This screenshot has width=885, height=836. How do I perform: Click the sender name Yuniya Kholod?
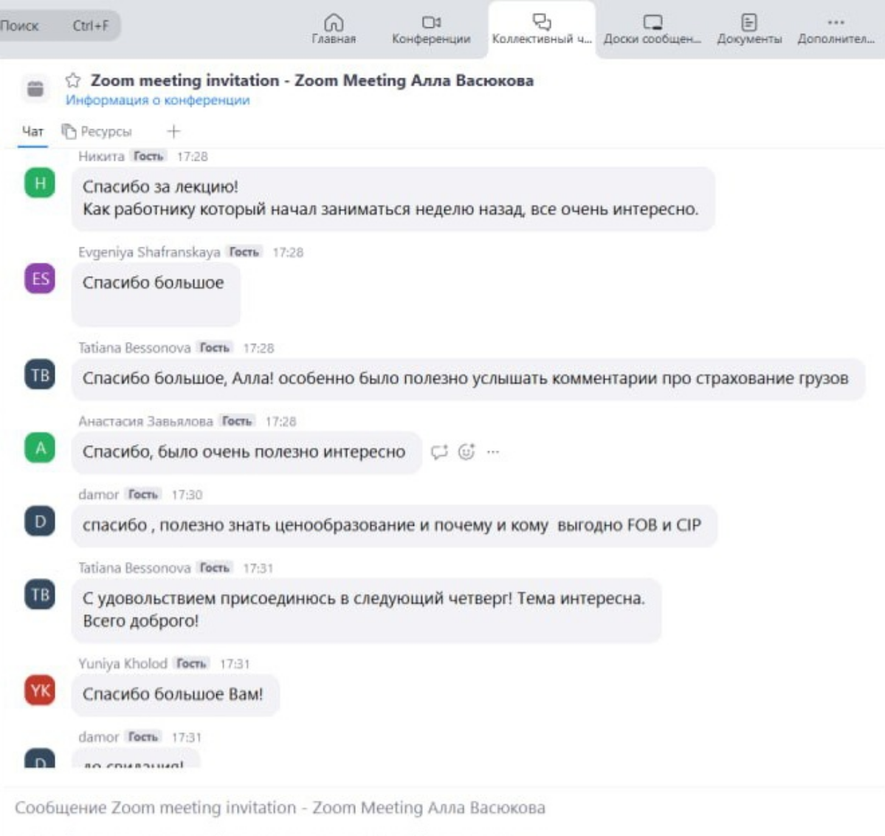123,664
